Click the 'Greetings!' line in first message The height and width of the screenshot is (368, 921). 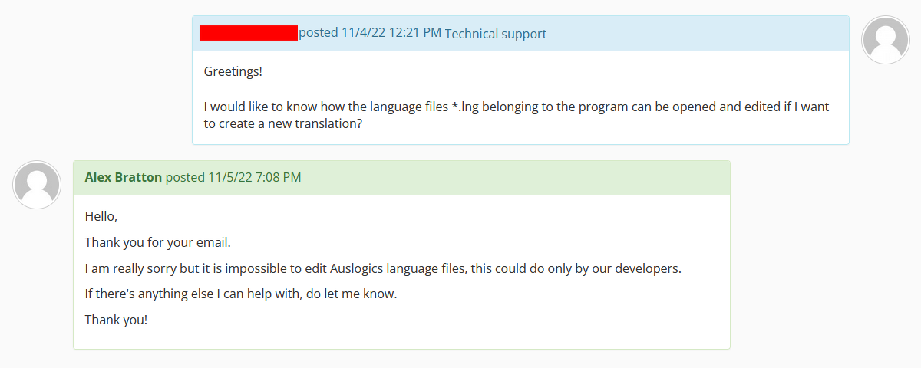[x=233, y=71]
